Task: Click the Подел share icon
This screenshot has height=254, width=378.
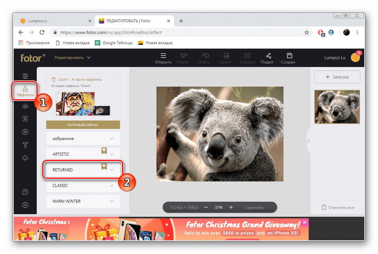Action: [267, 58]
